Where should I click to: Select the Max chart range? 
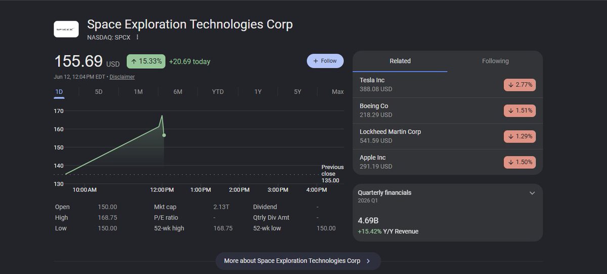(x=337, y=92)
